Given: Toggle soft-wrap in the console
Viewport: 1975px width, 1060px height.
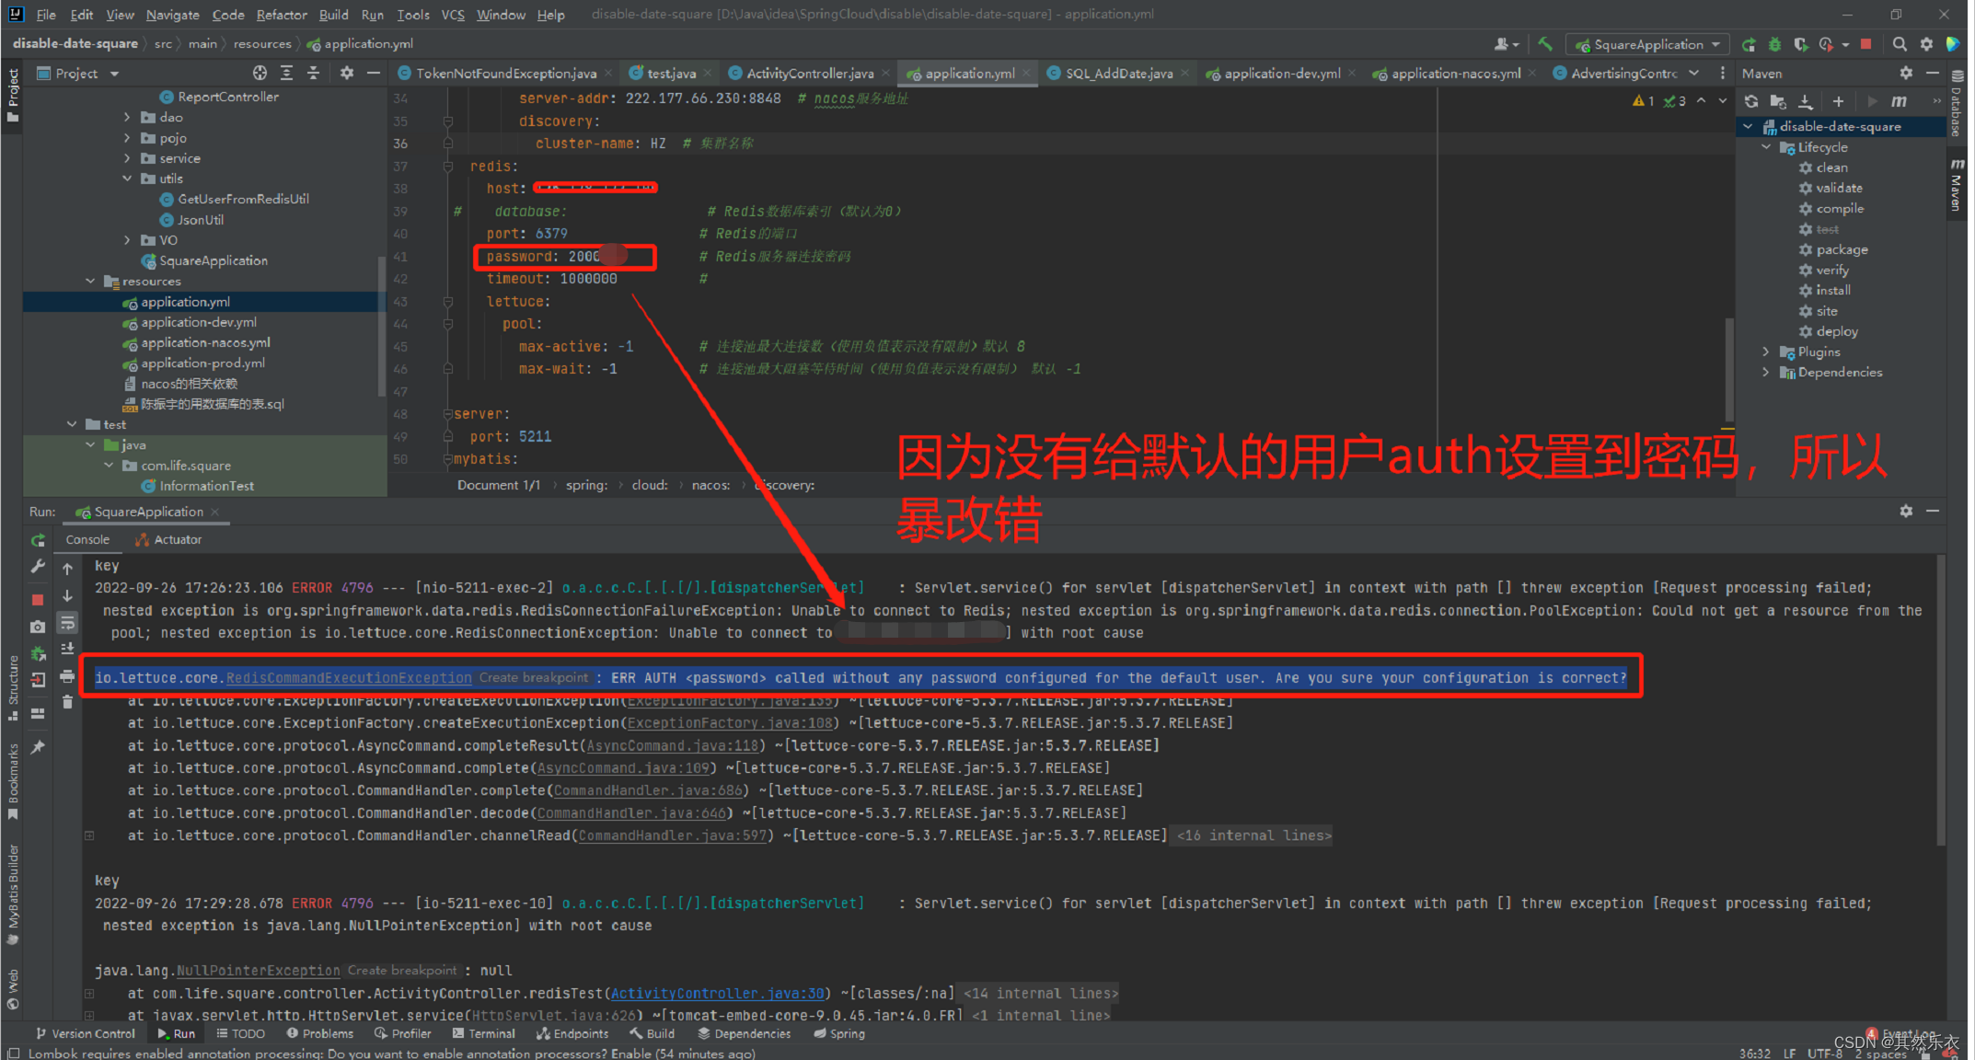Looking at the screenshot, I should [67, 622].
